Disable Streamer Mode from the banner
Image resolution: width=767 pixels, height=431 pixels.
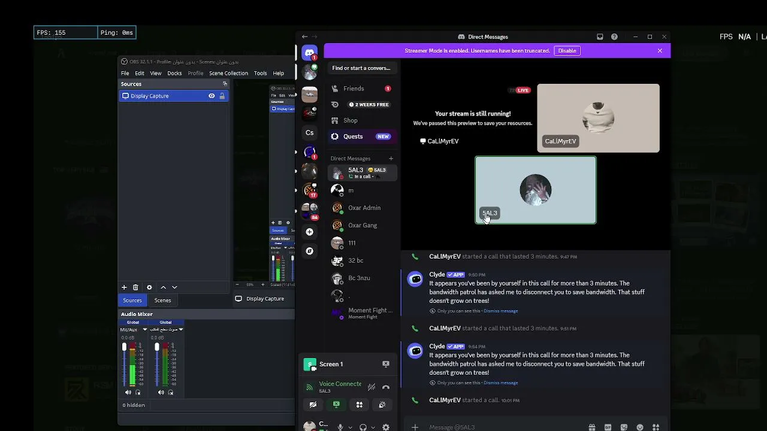[567, 51]
